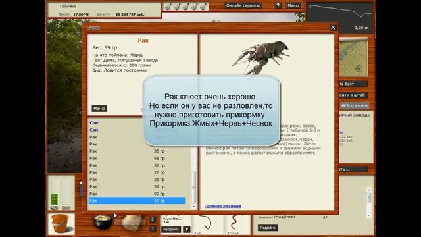Image resolution: width=421 pixels, height=237 pixels.
Task: Click the worm bait icon
Action: click(234, 223)
